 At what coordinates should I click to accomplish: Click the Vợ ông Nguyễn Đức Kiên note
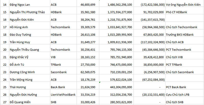(184, 5)
